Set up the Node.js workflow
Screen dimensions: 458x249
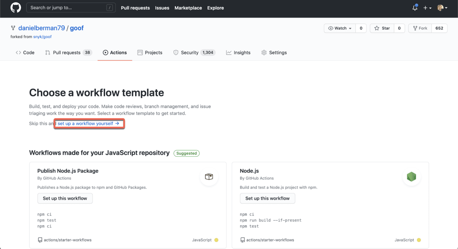tap(267, 198)
